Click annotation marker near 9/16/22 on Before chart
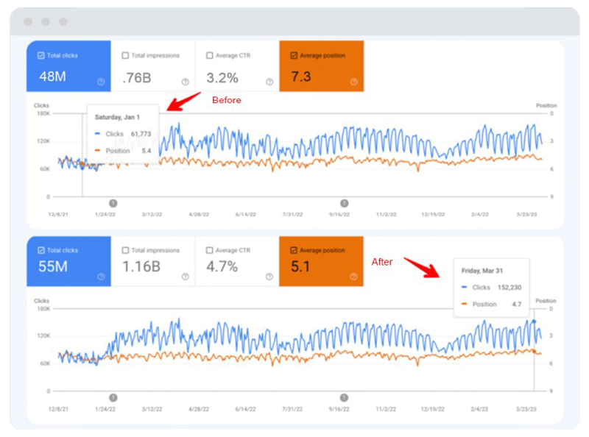589x437 pixels. click(343, 202)
